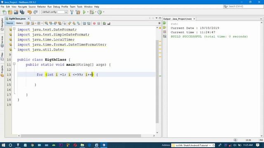This screenshot has height=148, width=264.
Task: Open the Projects side panel
Action: tap(2, 71)
